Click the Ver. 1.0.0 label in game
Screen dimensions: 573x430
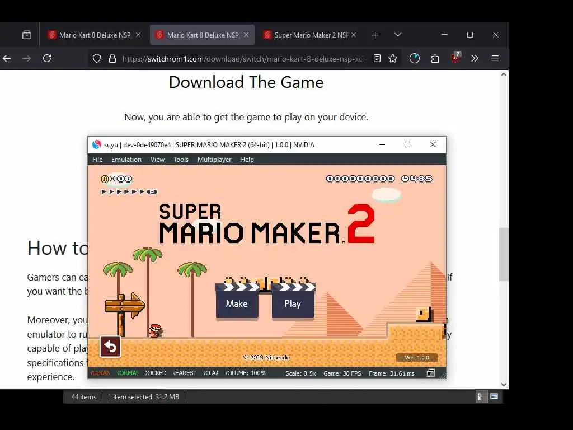pos(416,358)
